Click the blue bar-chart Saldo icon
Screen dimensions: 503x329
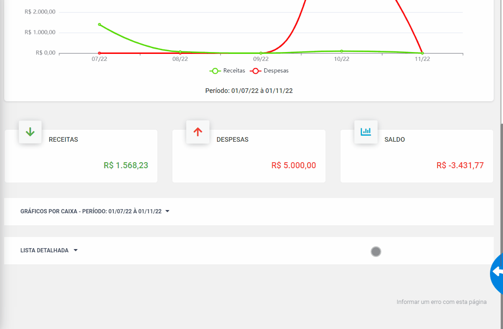click(366, 132)
